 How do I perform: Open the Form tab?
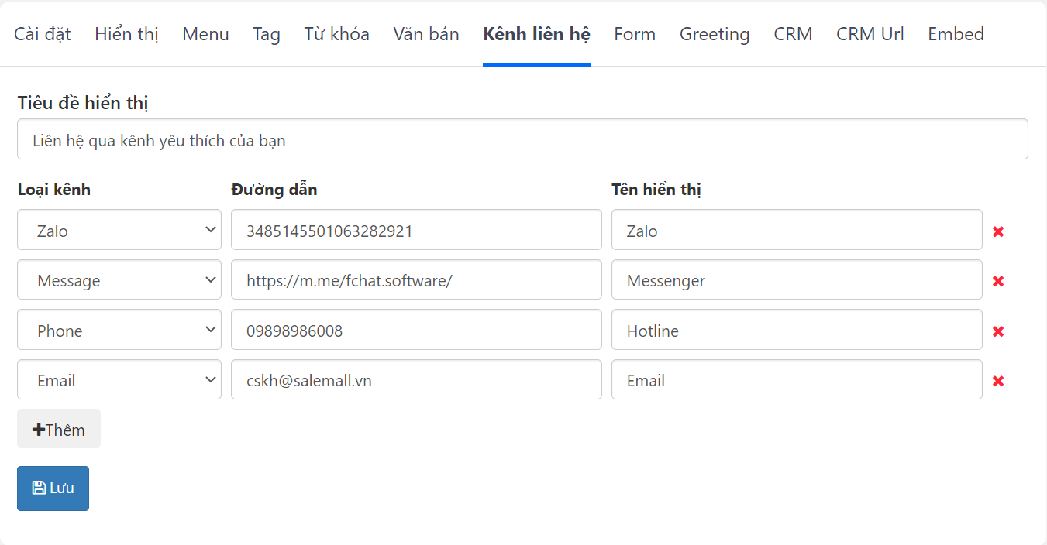635,34
